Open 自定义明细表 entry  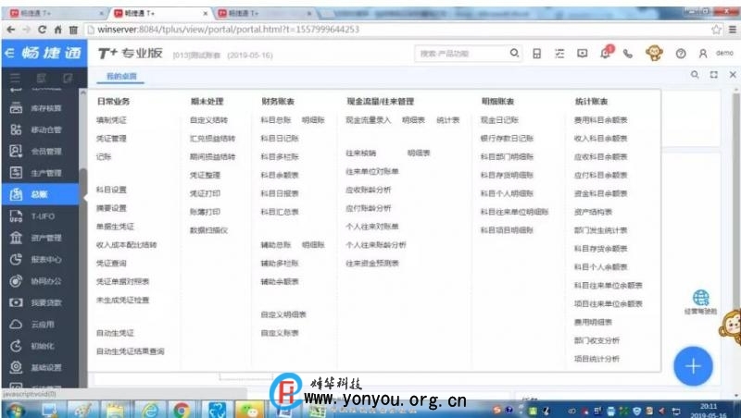click(x=283, y=314)
